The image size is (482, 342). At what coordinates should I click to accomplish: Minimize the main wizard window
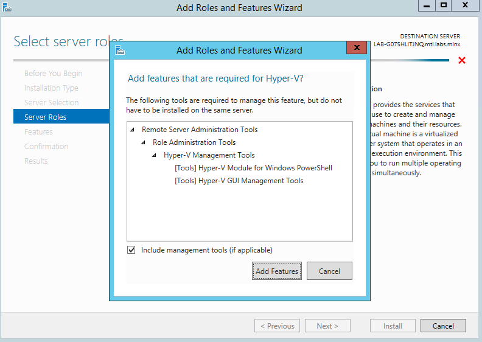coord(427,5)
